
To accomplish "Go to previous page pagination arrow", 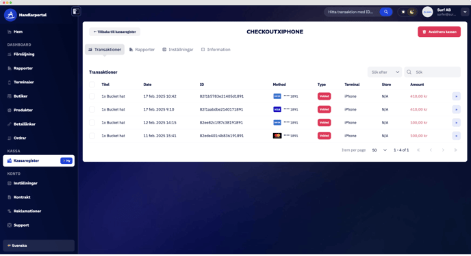I will pos(431,150).
